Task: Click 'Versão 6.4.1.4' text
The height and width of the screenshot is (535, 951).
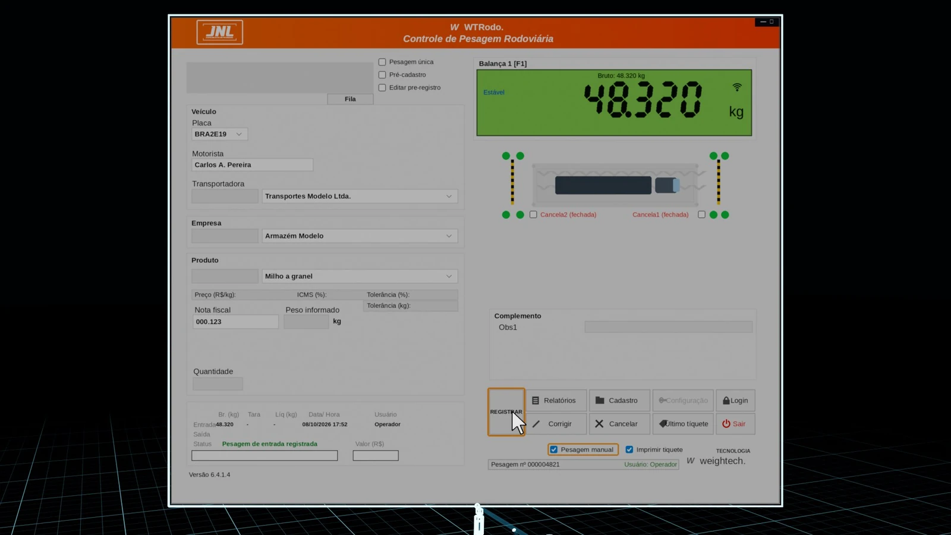Action: click(x=209, y=475)
